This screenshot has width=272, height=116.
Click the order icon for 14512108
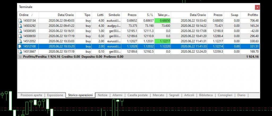point(20,46)
